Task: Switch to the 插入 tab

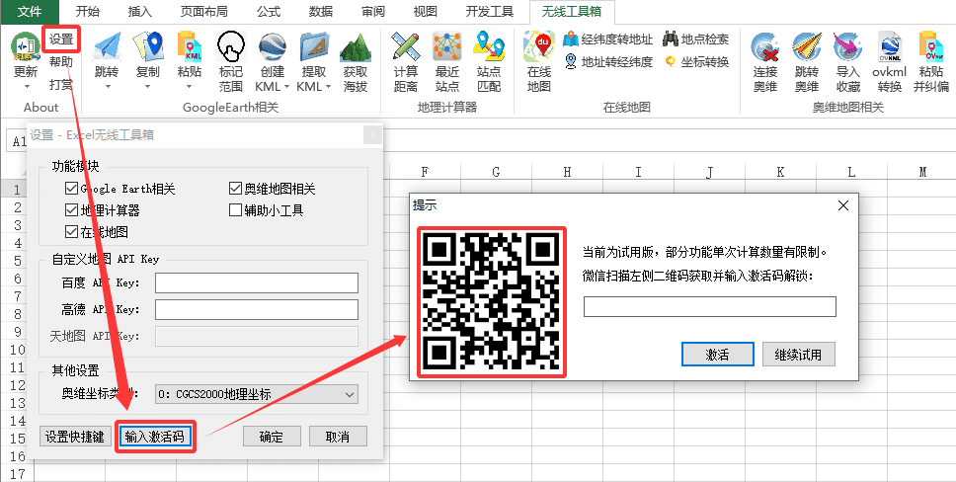Action: coord(140,12)
